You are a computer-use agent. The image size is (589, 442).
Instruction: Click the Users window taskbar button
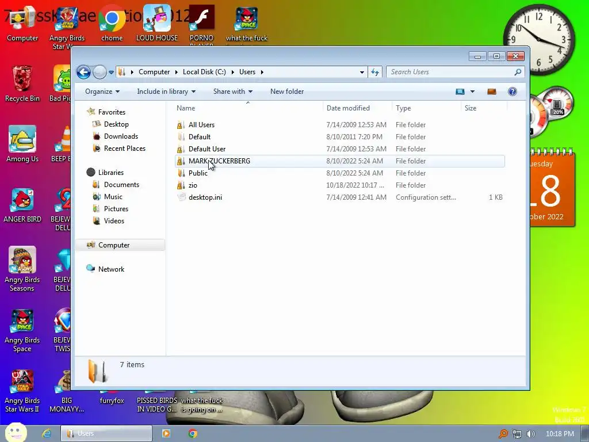point(106,433)
